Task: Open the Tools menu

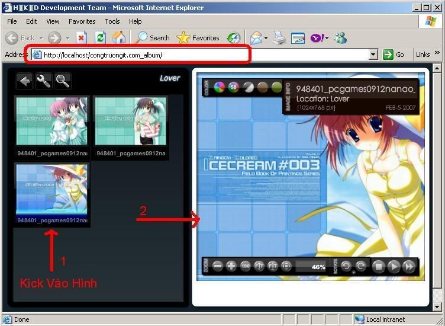Action: coord(112,21)
